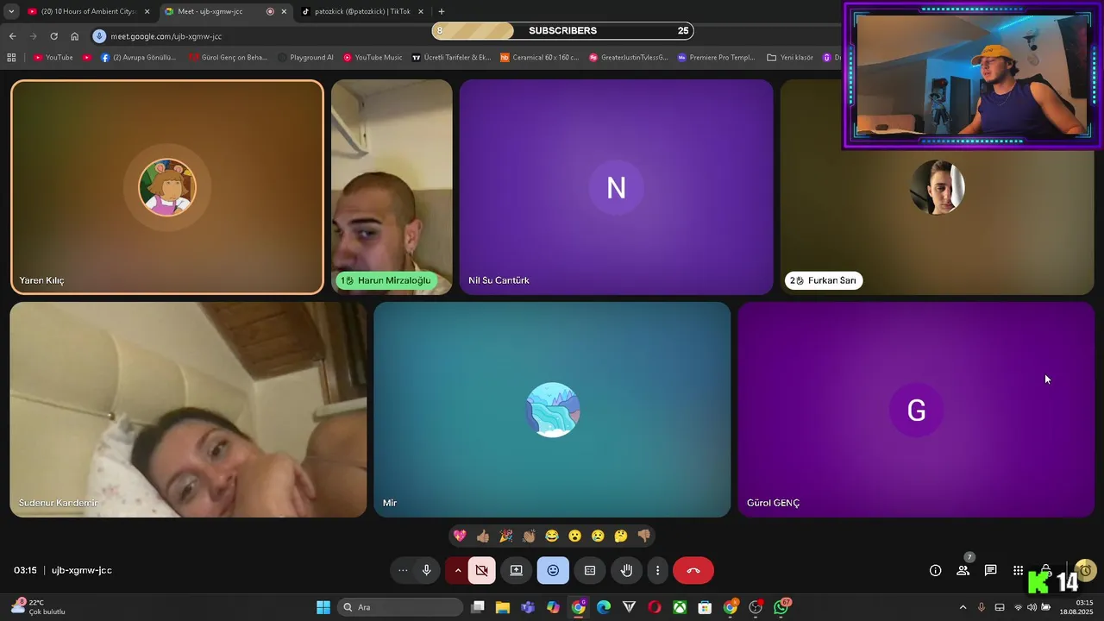Send thumbs up reaction

coord(483,536)
